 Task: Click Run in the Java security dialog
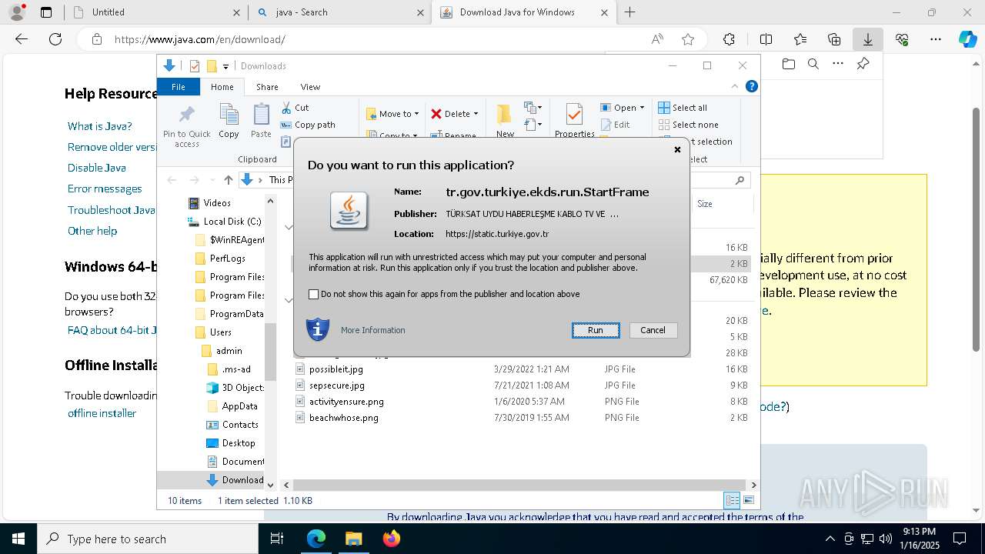pos(596,330)
